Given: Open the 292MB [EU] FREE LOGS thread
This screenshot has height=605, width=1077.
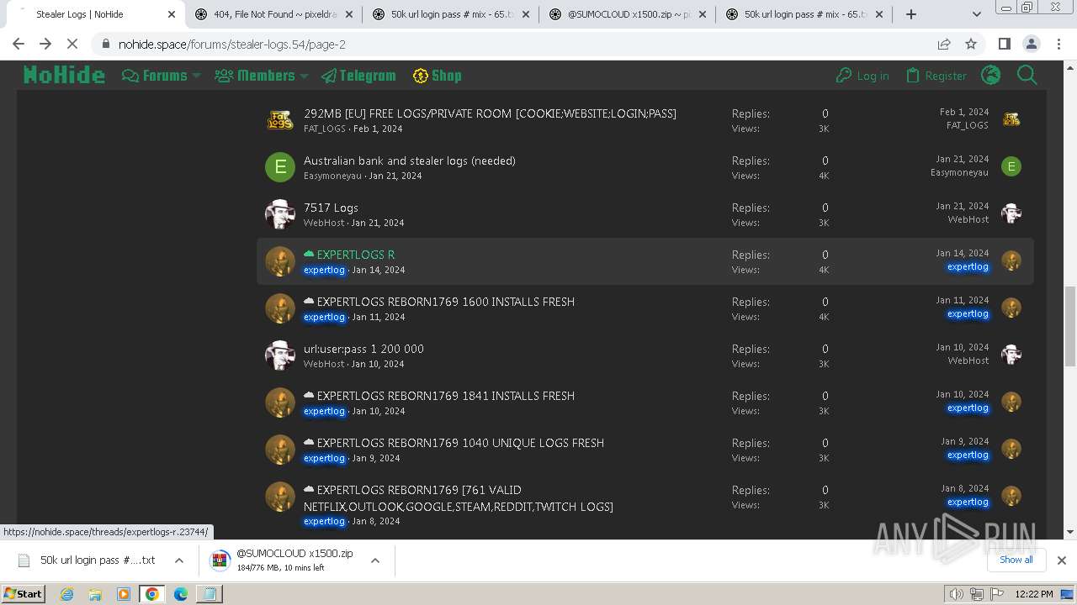Looking at the screenshot, I should click(x=490, y=113).
